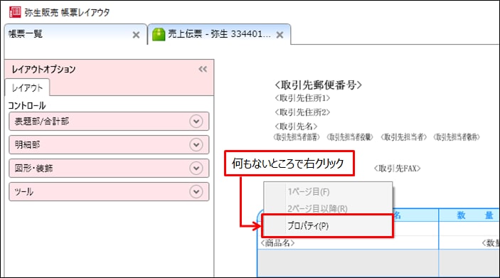Click the green icon on 売上伝票 tab
This screenshot has height=278, width=500.
[159, 34]
